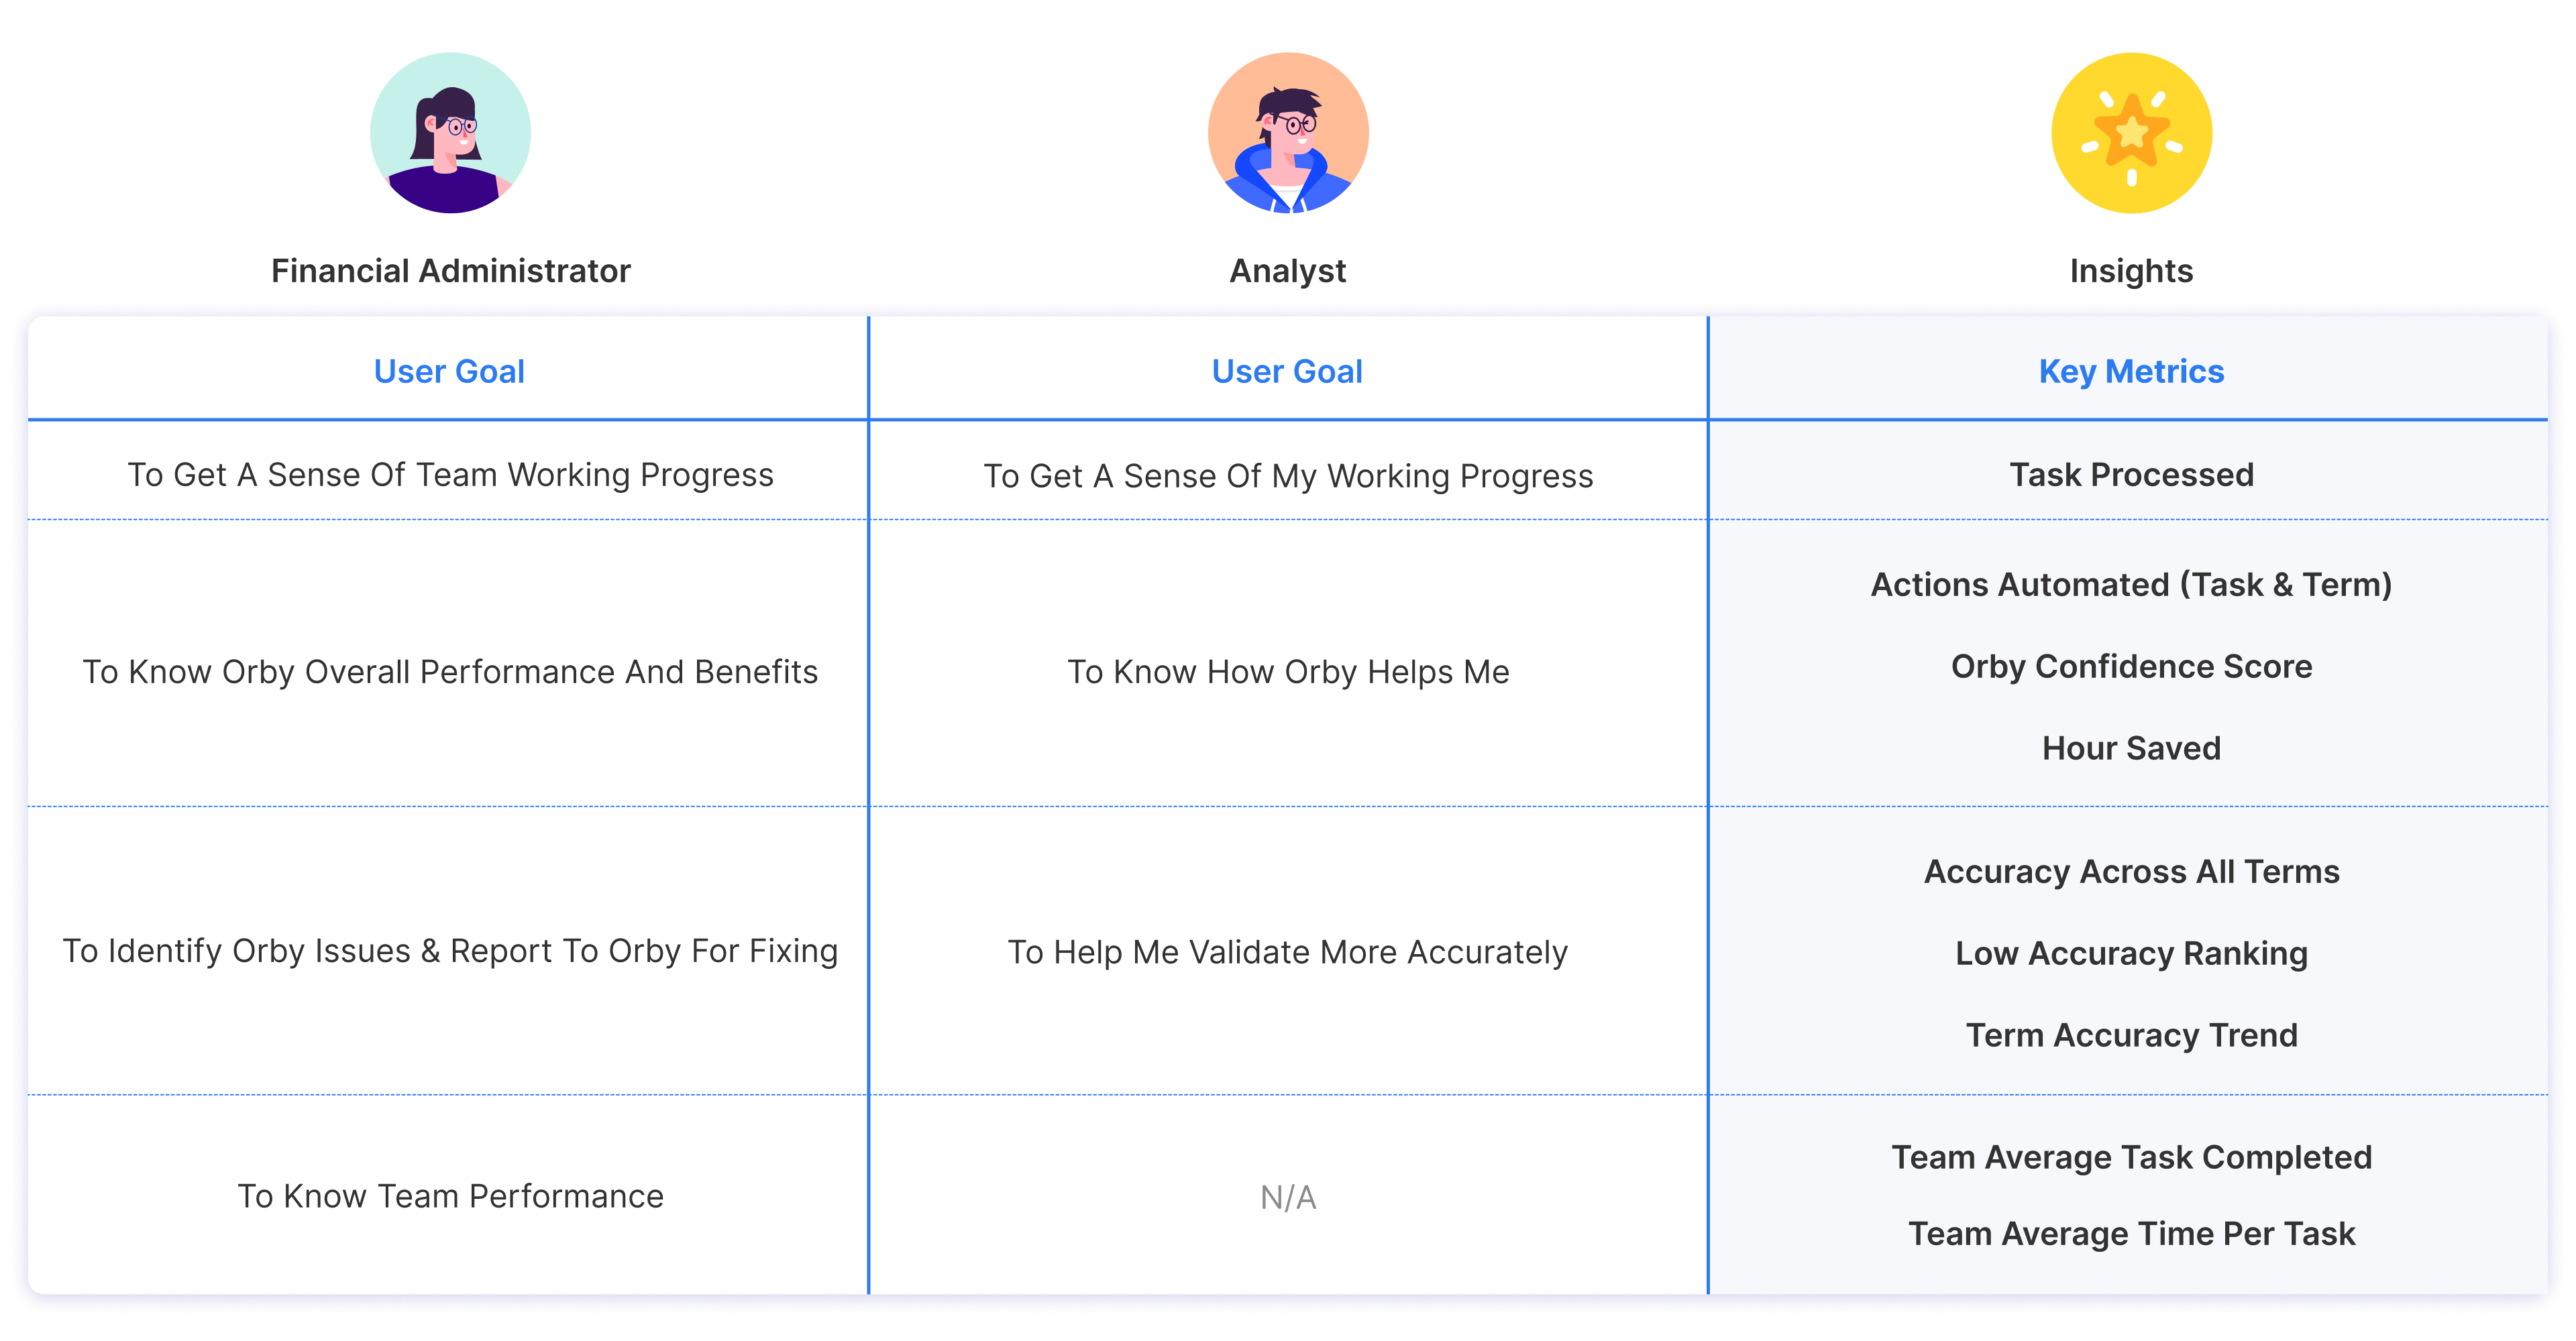This screenshot has height=1341, width=2576.
Task: Select the Financial Administrator heading
Action: click(x=450, y=271)
